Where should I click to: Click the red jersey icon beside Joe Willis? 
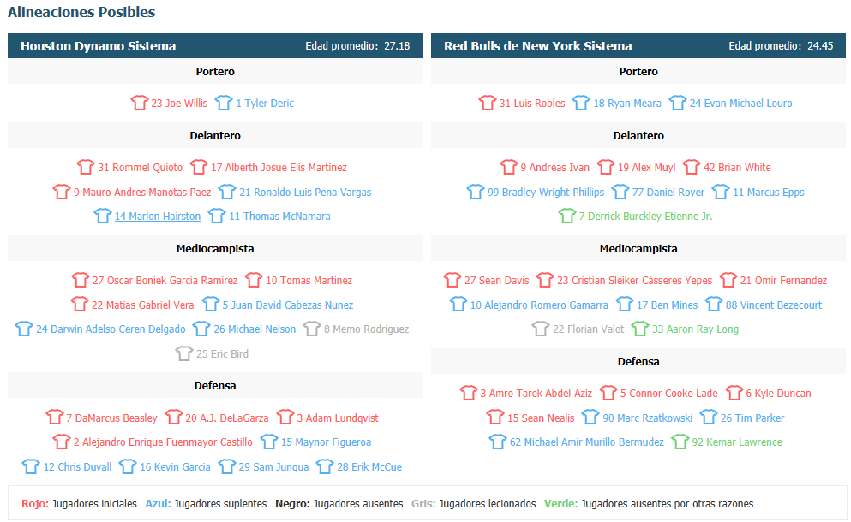coord(139,103)
